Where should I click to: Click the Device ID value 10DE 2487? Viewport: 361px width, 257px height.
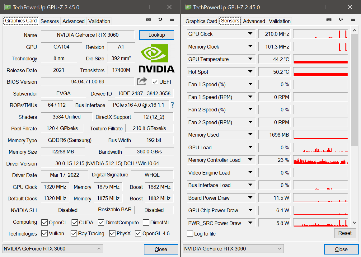click(144, 93)
